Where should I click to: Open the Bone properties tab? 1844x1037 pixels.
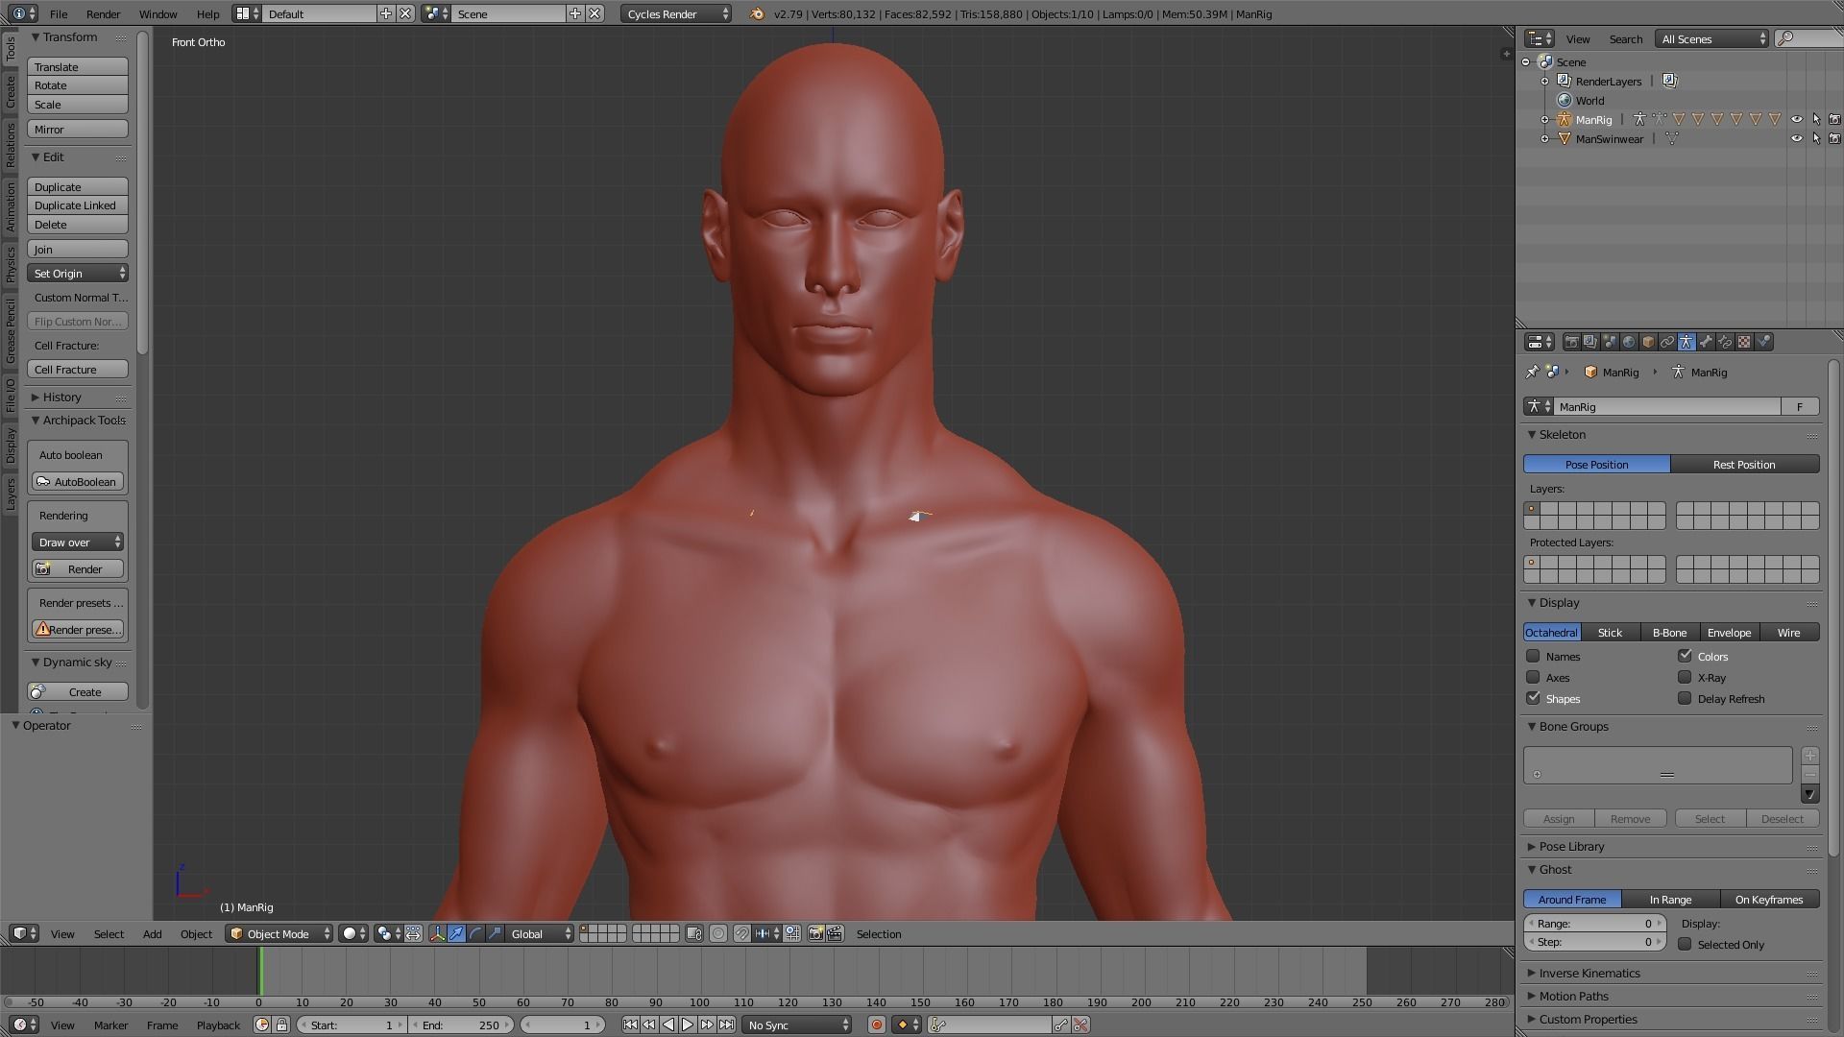tap(1706, 342)
